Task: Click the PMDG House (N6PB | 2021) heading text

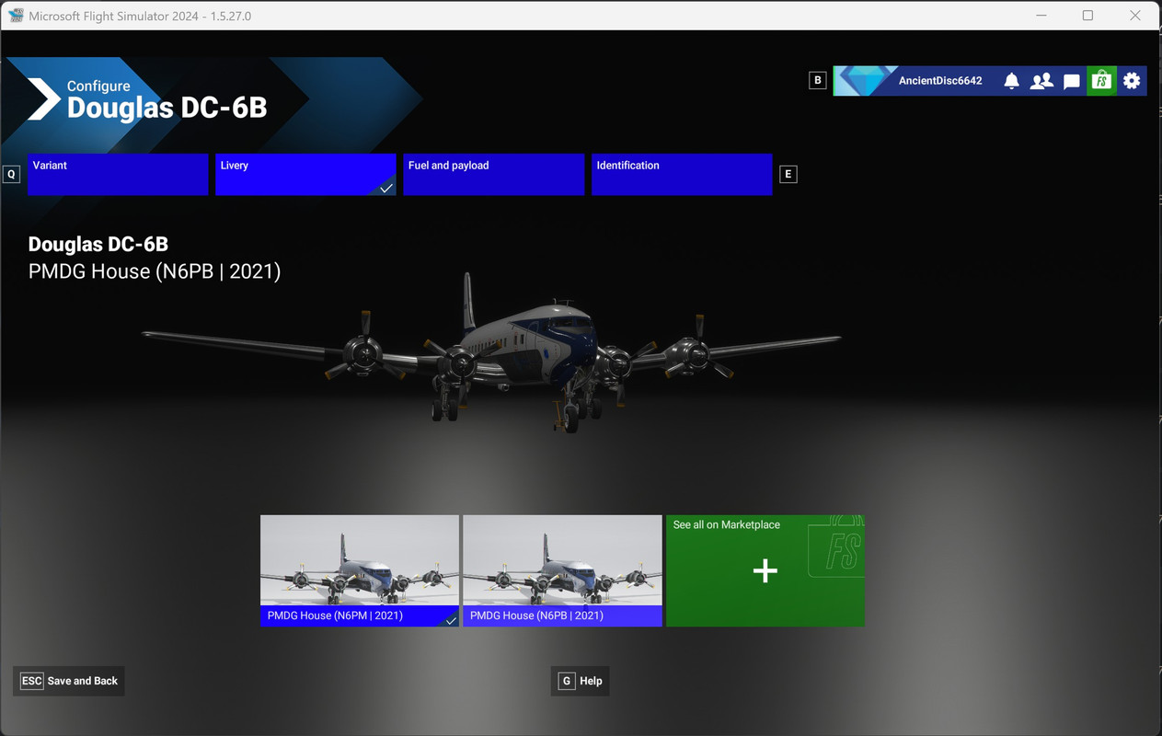Action: click(x=155, y=271)
